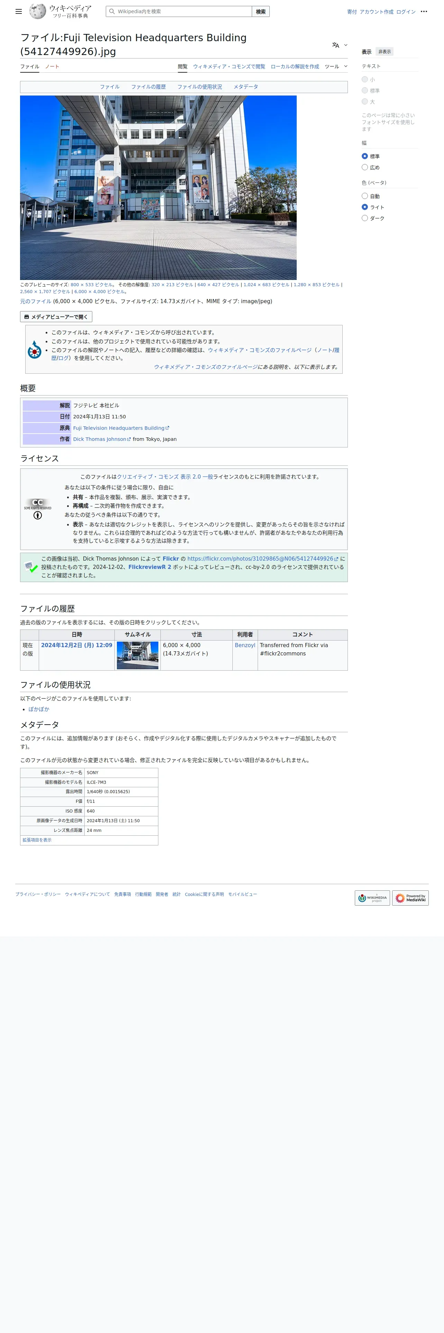Open user Benzoyl link

tap(245, 645)
